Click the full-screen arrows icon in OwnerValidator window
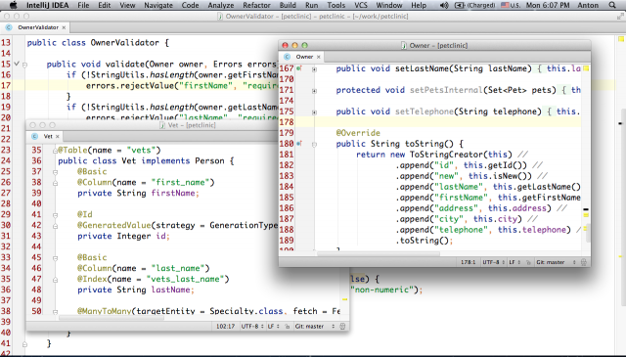626x357 pixels. [x=620, y=17]
